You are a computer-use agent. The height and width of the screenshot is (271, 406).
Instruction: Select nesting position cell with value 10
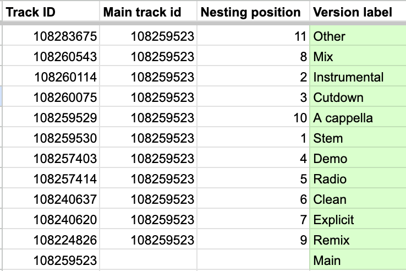point(253,117)
